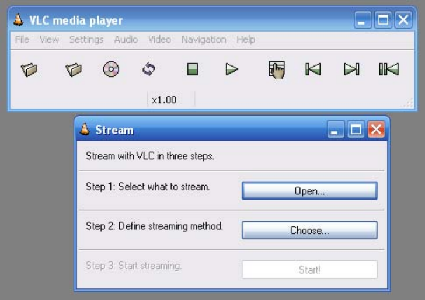
Task: Click Choose... to define streaming method
Action: click(x=309, y=230)
